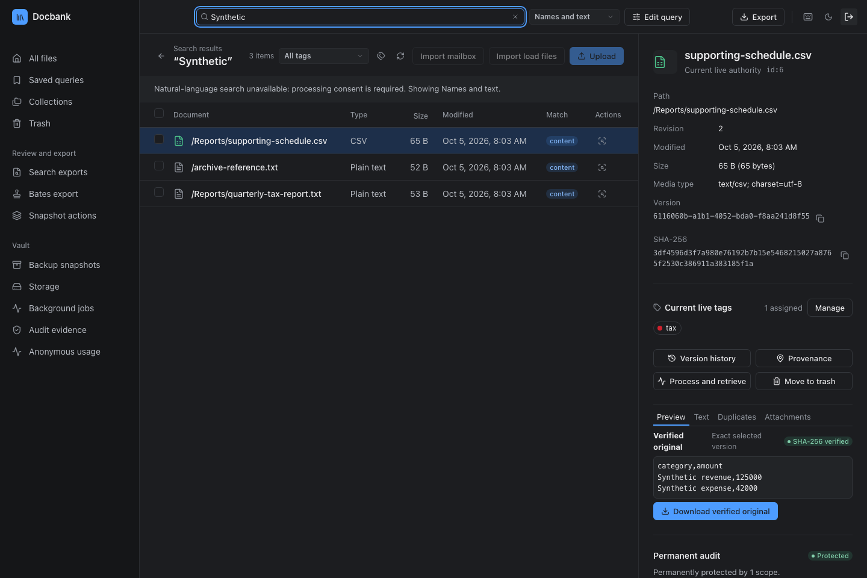The image size is (867, 578).
Task: Click Import mailbox
Action: coord(448,56)
